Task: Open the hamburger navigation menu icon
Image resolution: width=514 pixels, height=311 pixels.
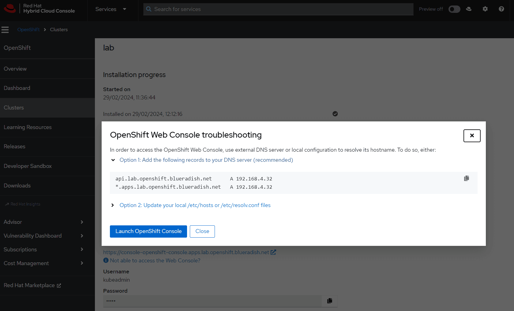Action: coord(5,30)
